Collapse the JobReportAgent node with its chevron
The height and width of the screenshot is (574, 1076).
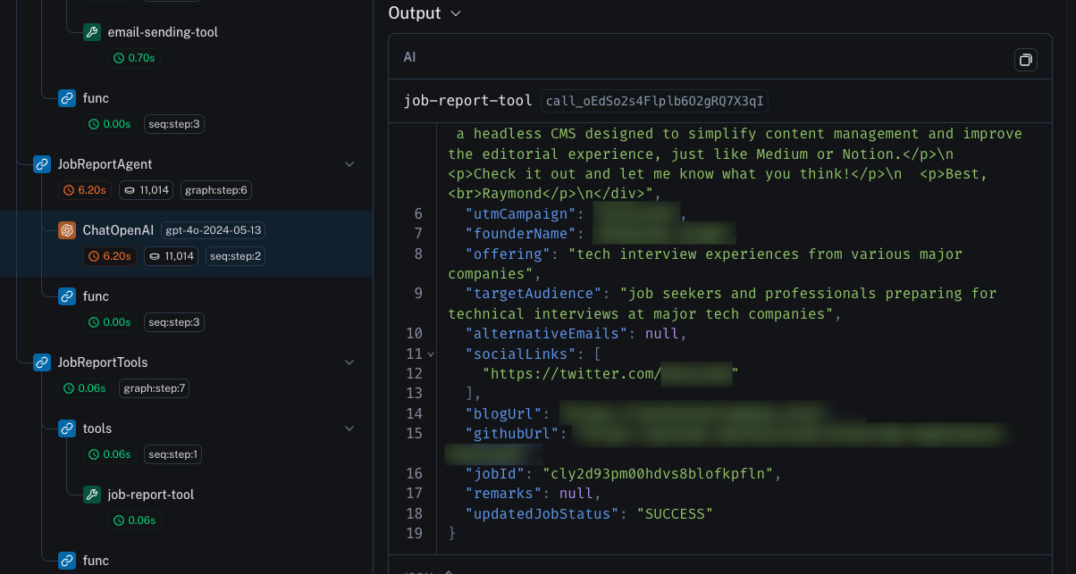coord(349,164)
